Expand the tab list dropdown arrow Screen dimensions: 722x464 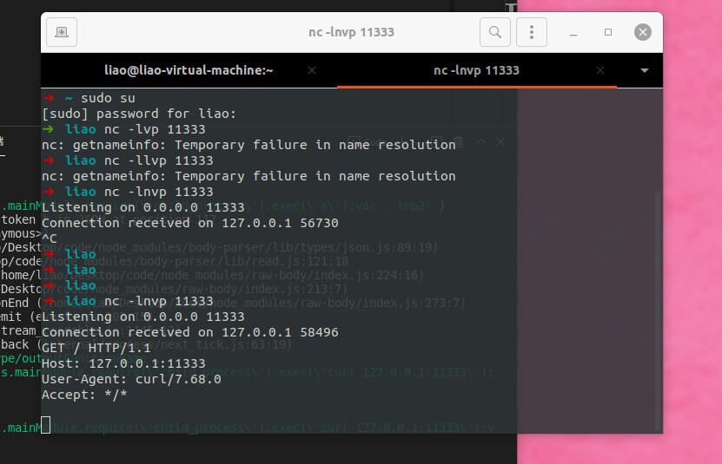click(645, 70)
